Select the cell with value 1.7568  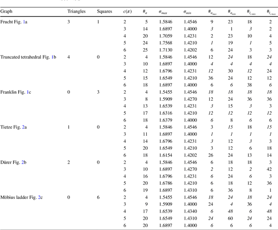coord(165,43)
